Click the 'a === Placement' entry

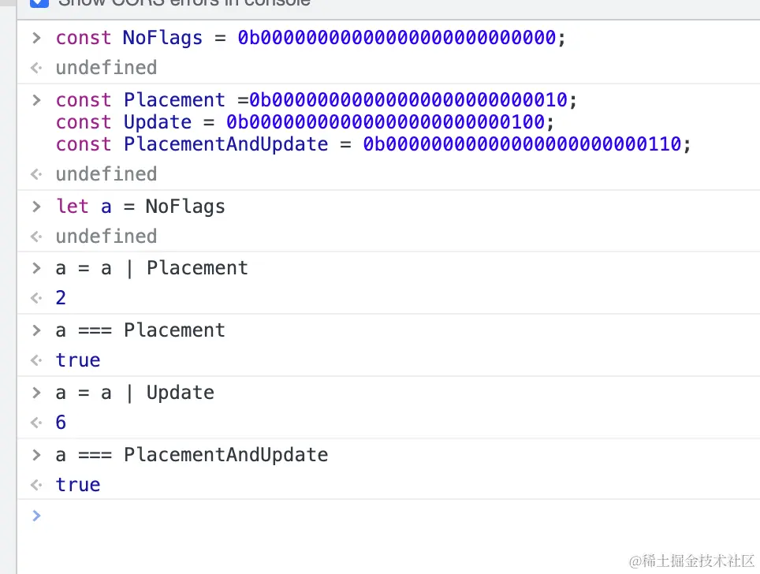tap(140, 330)
